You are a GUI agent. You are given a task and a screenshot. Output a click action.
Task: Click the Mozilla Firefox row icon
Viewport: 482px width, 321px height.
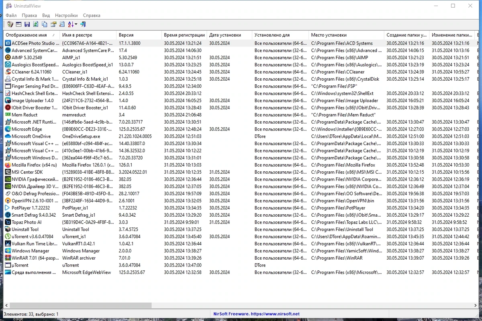click(x=8, y=165)
